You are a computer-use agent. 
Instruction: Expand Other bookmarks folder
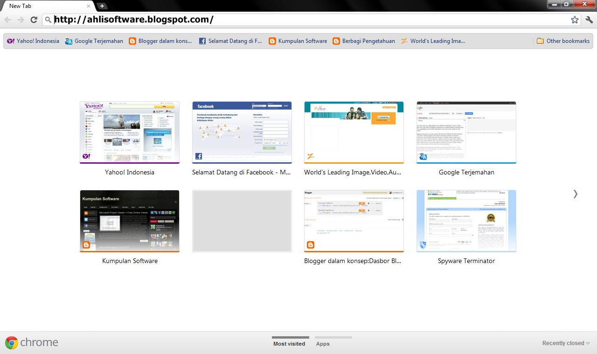563,41
